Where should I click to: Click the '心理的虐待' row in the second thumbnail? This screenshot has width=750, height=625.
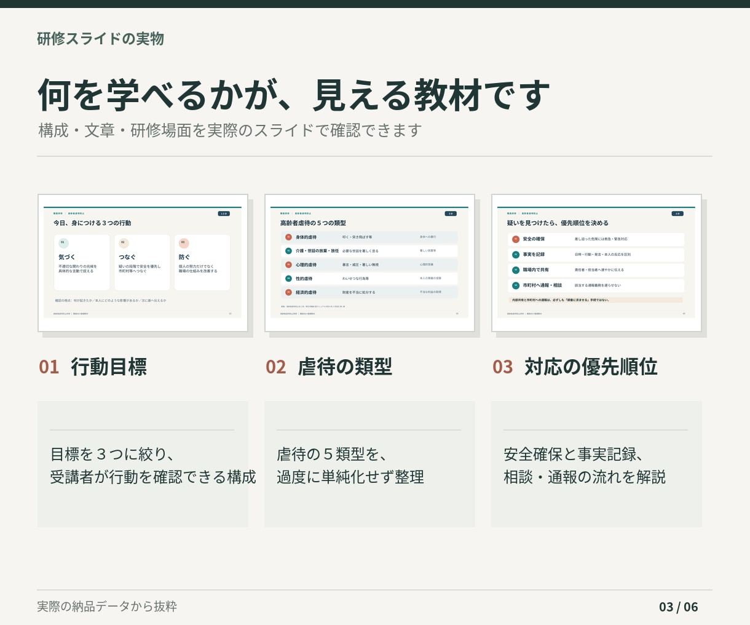[x=369, y=265]
